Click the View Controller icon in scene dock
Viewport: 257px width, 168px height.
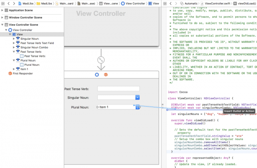[x=97, y=74]
